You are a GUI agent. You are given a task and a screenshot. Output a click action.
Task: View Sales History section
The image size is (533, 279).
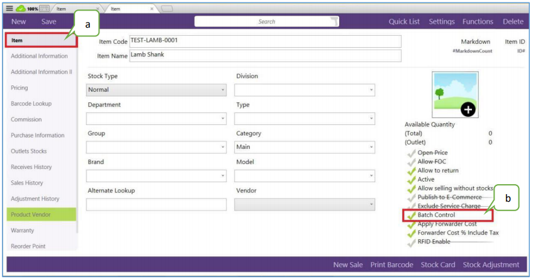[27, 183]
